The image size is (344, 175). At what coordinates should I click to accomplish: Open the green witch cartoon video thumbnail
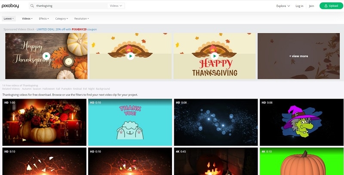point(302,122)
